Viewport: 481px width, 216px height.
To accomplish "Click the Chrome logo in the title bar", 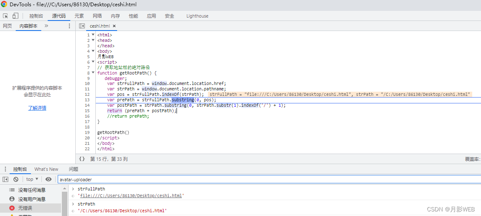I will tap(4, 4).
